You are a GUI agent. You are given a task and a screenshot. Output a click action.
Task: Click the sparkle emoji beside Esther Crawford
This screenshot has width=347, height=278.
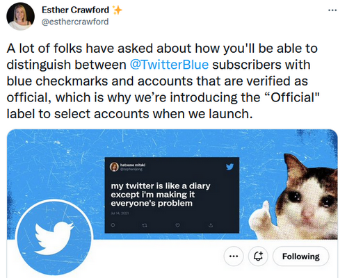tap(117, 10)
